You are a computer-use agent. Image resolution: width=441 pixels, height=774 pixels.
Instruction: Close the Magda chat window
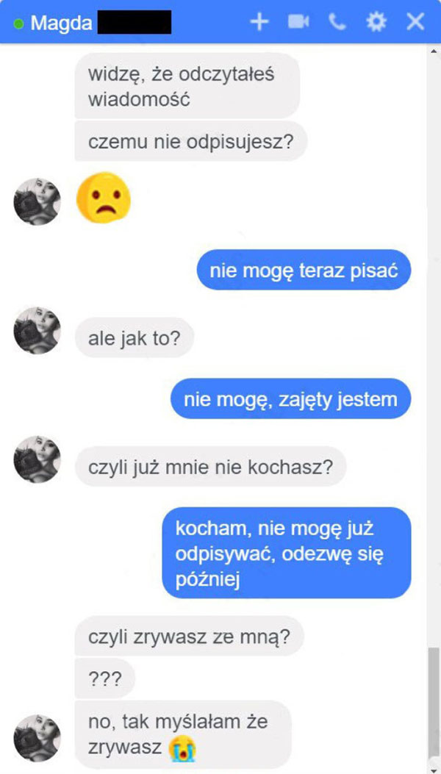click(415, 22)
